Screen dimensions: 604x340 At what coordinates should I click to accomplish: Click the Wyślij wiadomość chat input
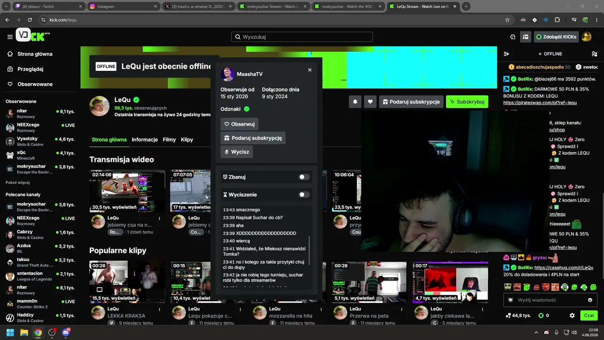point(550,300)
